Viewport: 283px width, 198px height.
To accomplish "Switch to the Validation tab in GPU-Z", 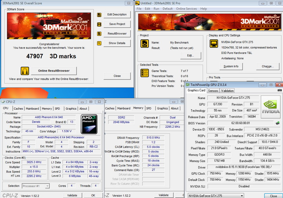I will click(228, 91).
